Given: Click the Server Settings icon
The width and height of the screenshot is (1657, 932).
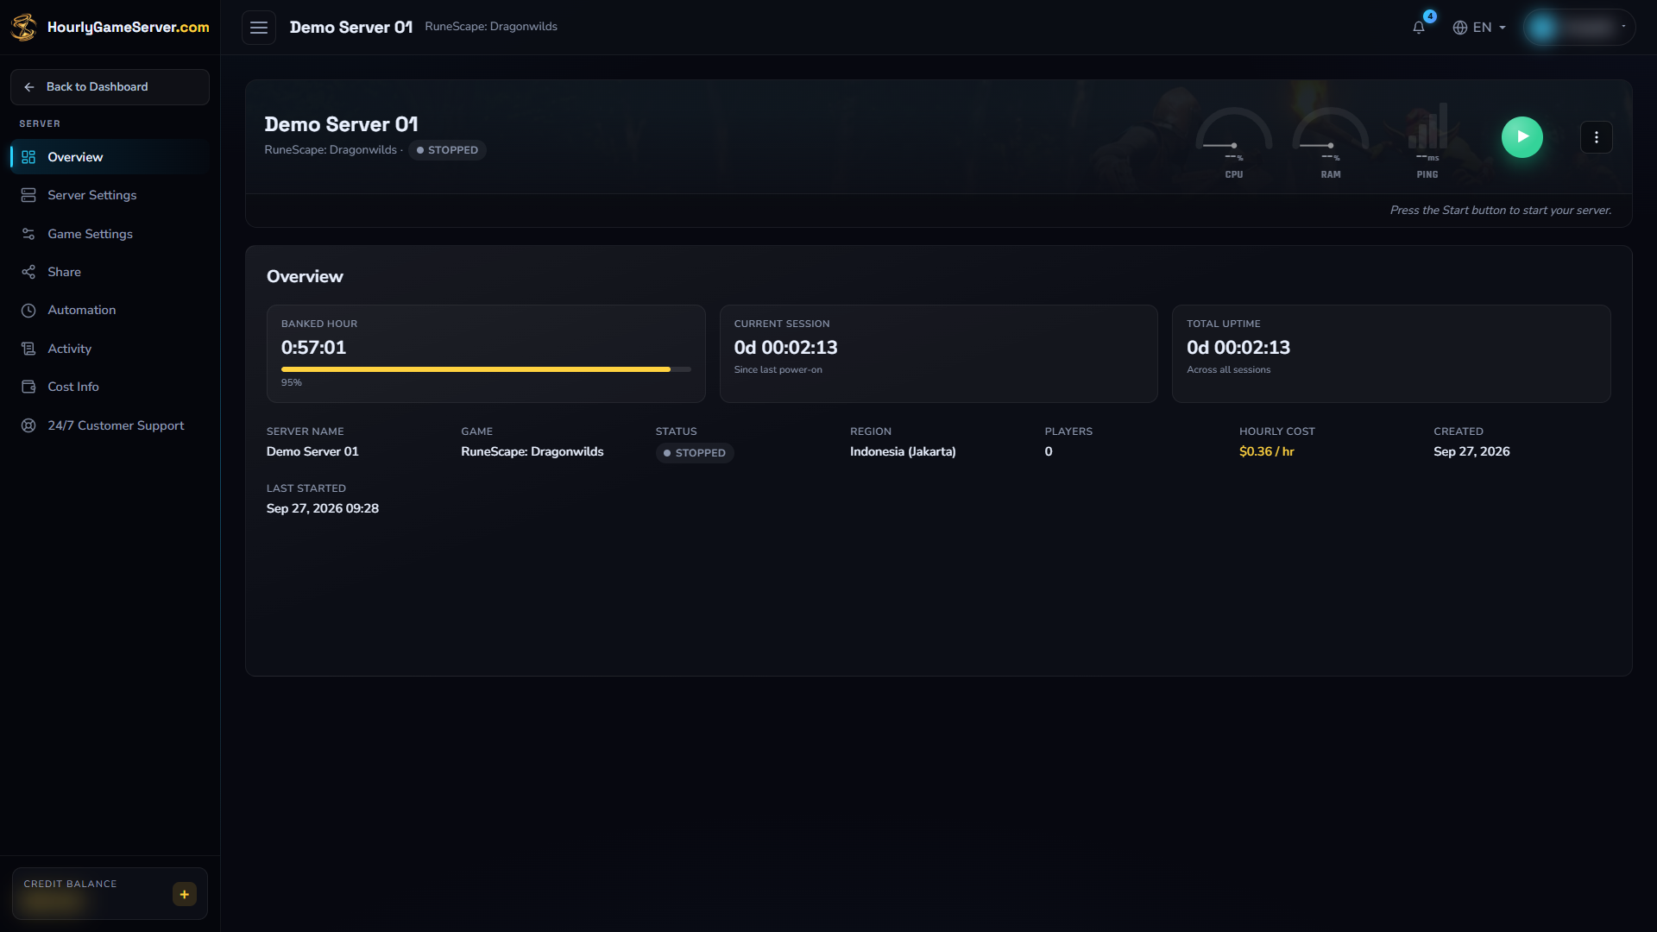Looking at the screenshot, I should point(28,195).
